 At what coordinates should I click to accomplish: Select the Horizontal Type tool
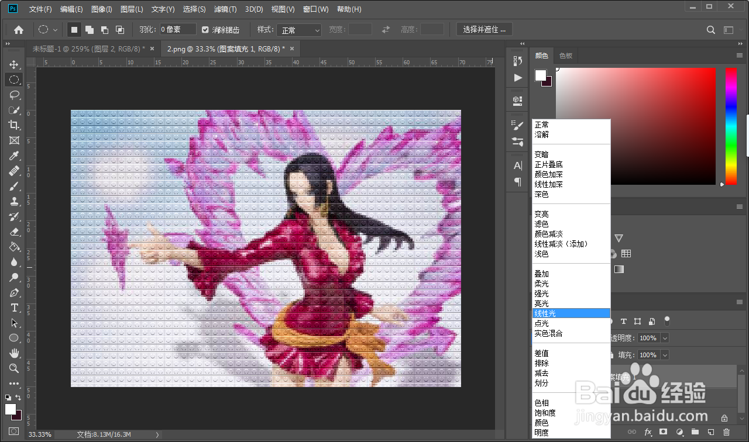click(14, 308)
